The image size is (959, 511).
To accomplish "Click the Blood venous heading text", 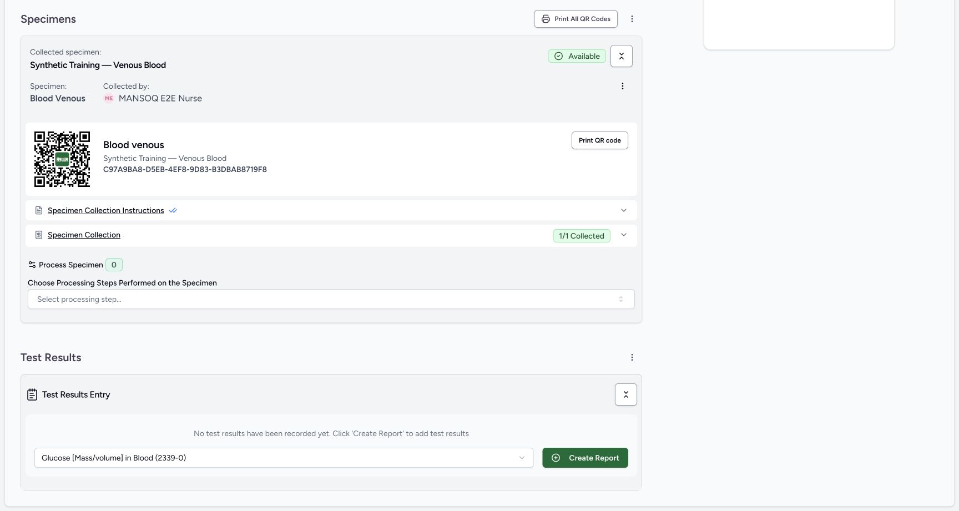I will click(x=134, y=145).
